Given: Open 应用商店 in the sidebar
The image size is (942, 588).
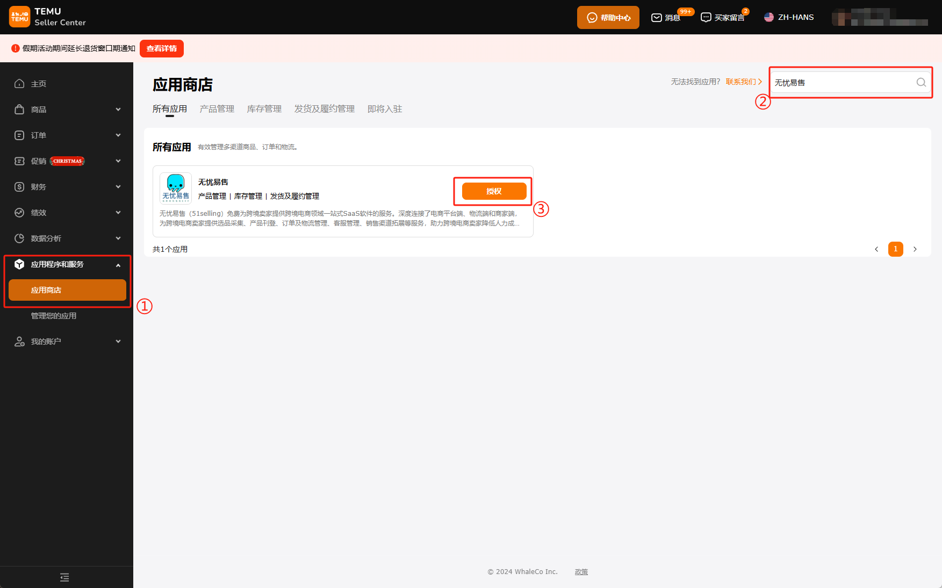Looking at the screenshot, I should pyautogui.click(x=67, y=290).
